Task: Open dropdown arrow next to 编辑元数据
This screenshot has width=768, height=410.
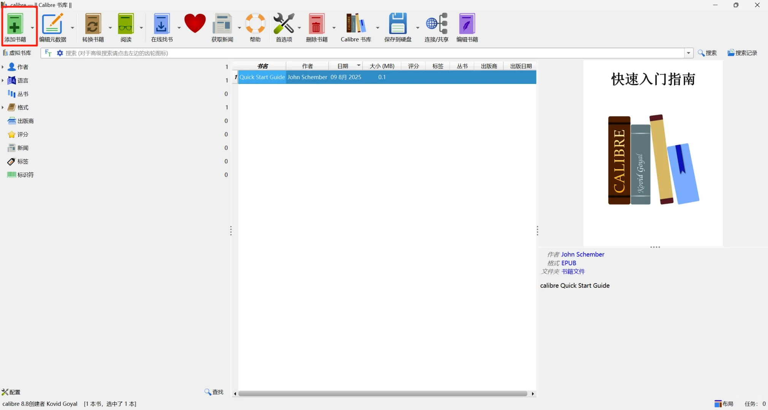Action: click(x=72, y=28)
